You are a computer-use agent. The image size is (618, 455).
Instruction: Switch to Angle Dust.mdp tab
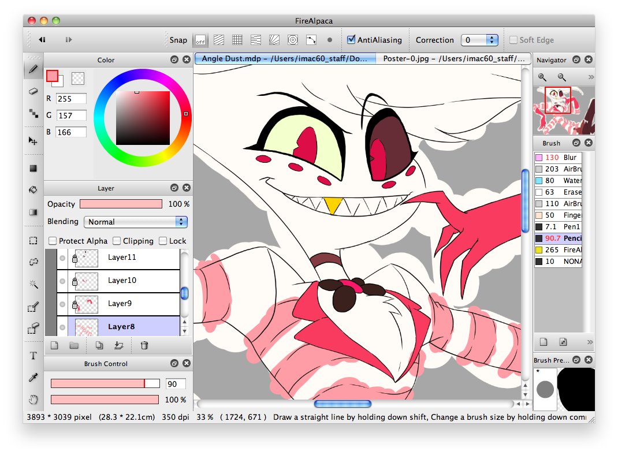pyautogui.click(x=284, y=58)
